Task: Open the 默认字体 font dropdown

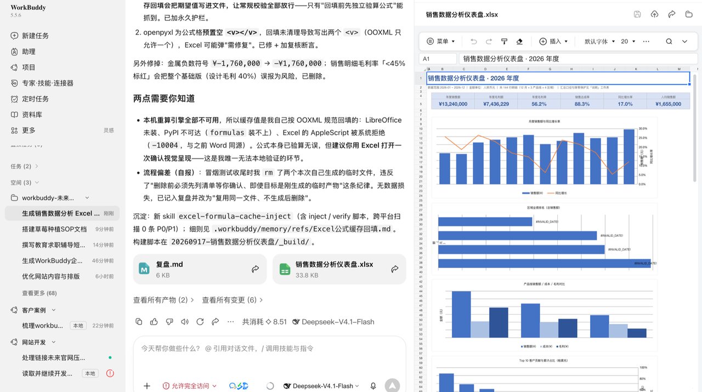Action: point(599,41)
